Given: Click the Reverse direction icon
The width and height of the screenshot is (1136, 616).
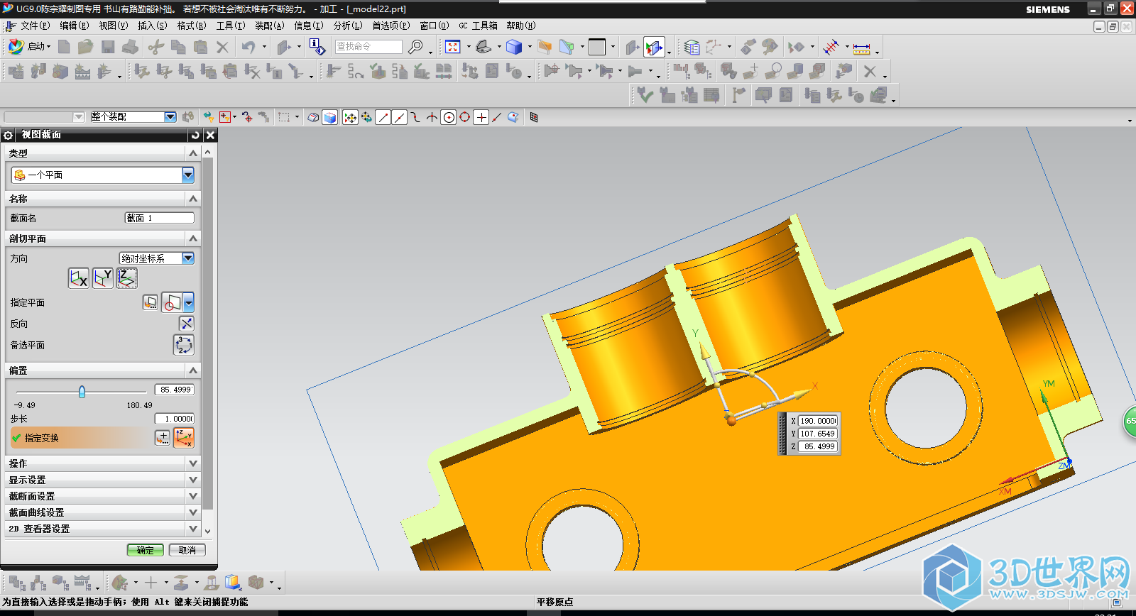Looking at the screenshot, I should point(186,324).
